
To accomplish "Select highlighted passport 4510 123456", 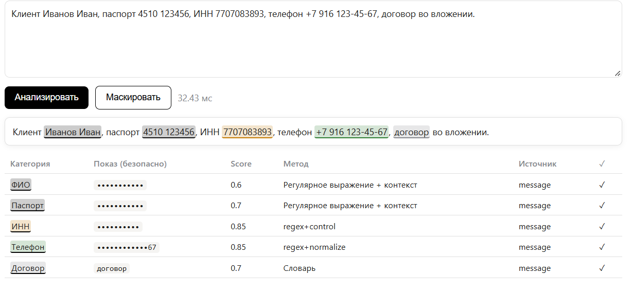I will (169, 132).
